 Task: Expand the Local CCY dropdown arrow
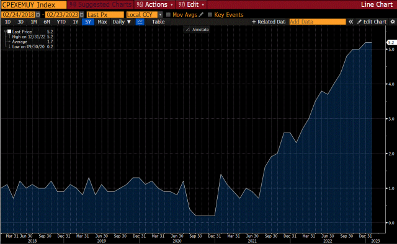pos(160,15)
